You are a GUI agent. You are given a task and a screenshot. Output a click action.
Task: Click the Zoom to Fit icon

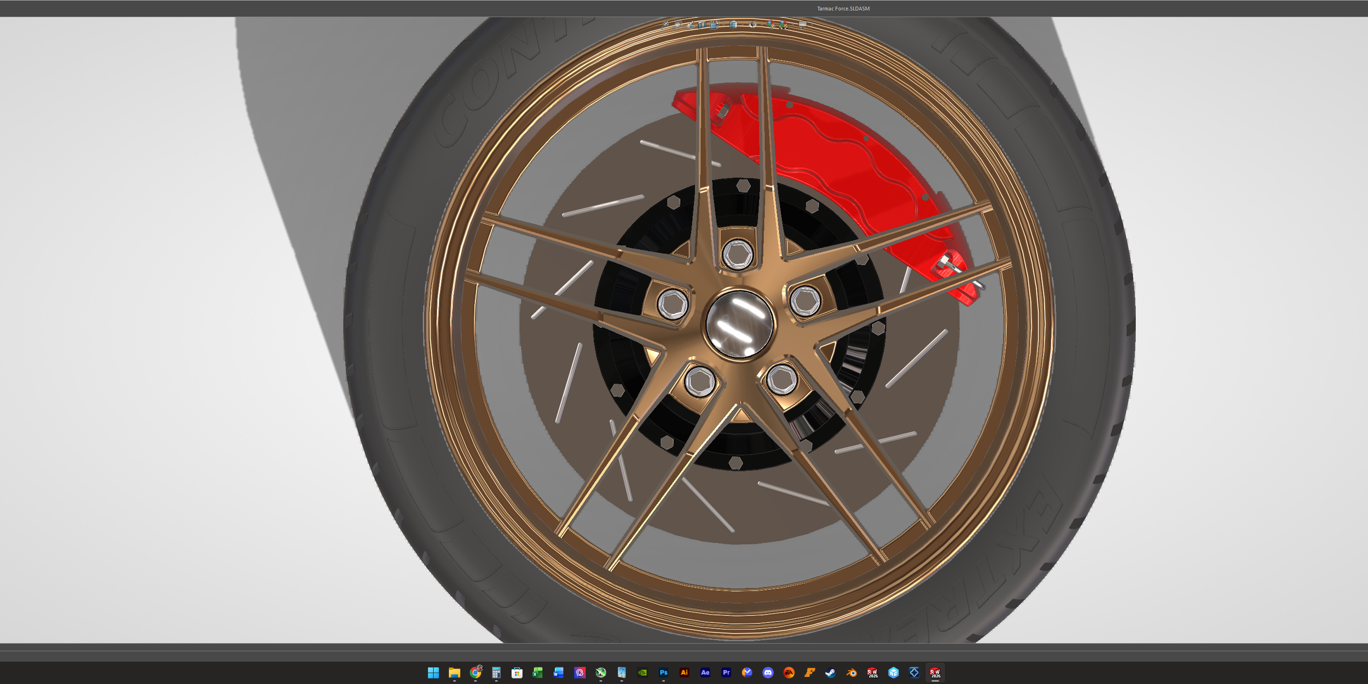click(x=665, y=25)
